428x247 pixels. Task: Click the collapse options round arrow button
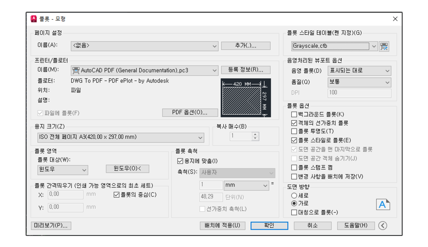click(383, 226)
